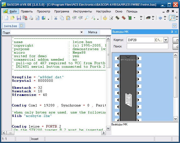Click the Exit door icon in the toolbar
Image resolution: width=180 pixels, height=143 pixels.
pyautogui.click(x=44, y=18)
